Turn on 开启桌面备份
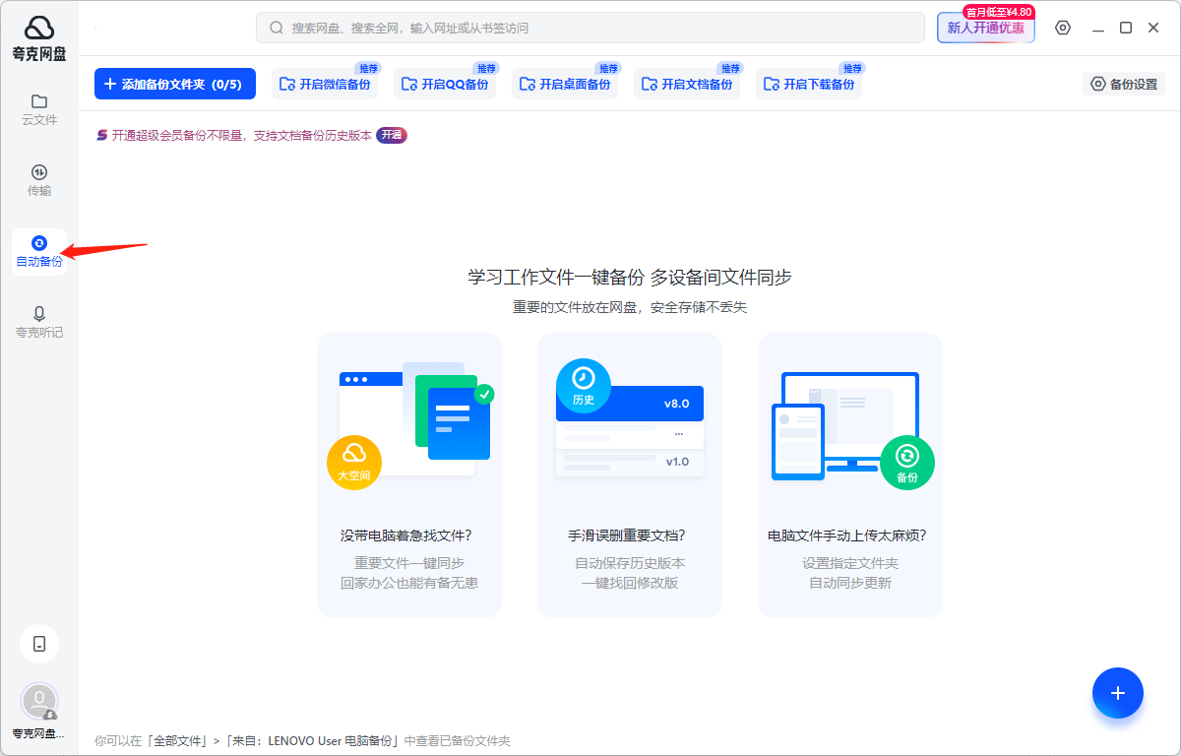This screenshot has width=1181, height=756. (x=566, y=85)
